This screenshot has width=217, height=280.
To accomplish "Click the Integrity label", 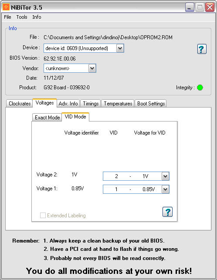I will [x=185, y=88].
